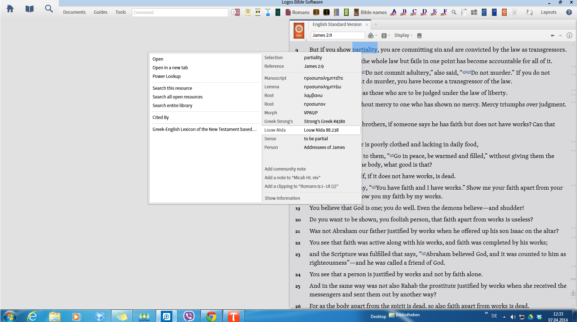Click the blue letter E shortcut icon
577x322 pixels.
pos(434,12)
